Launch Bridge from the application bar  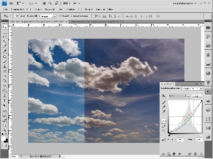[x=12, y=3]
